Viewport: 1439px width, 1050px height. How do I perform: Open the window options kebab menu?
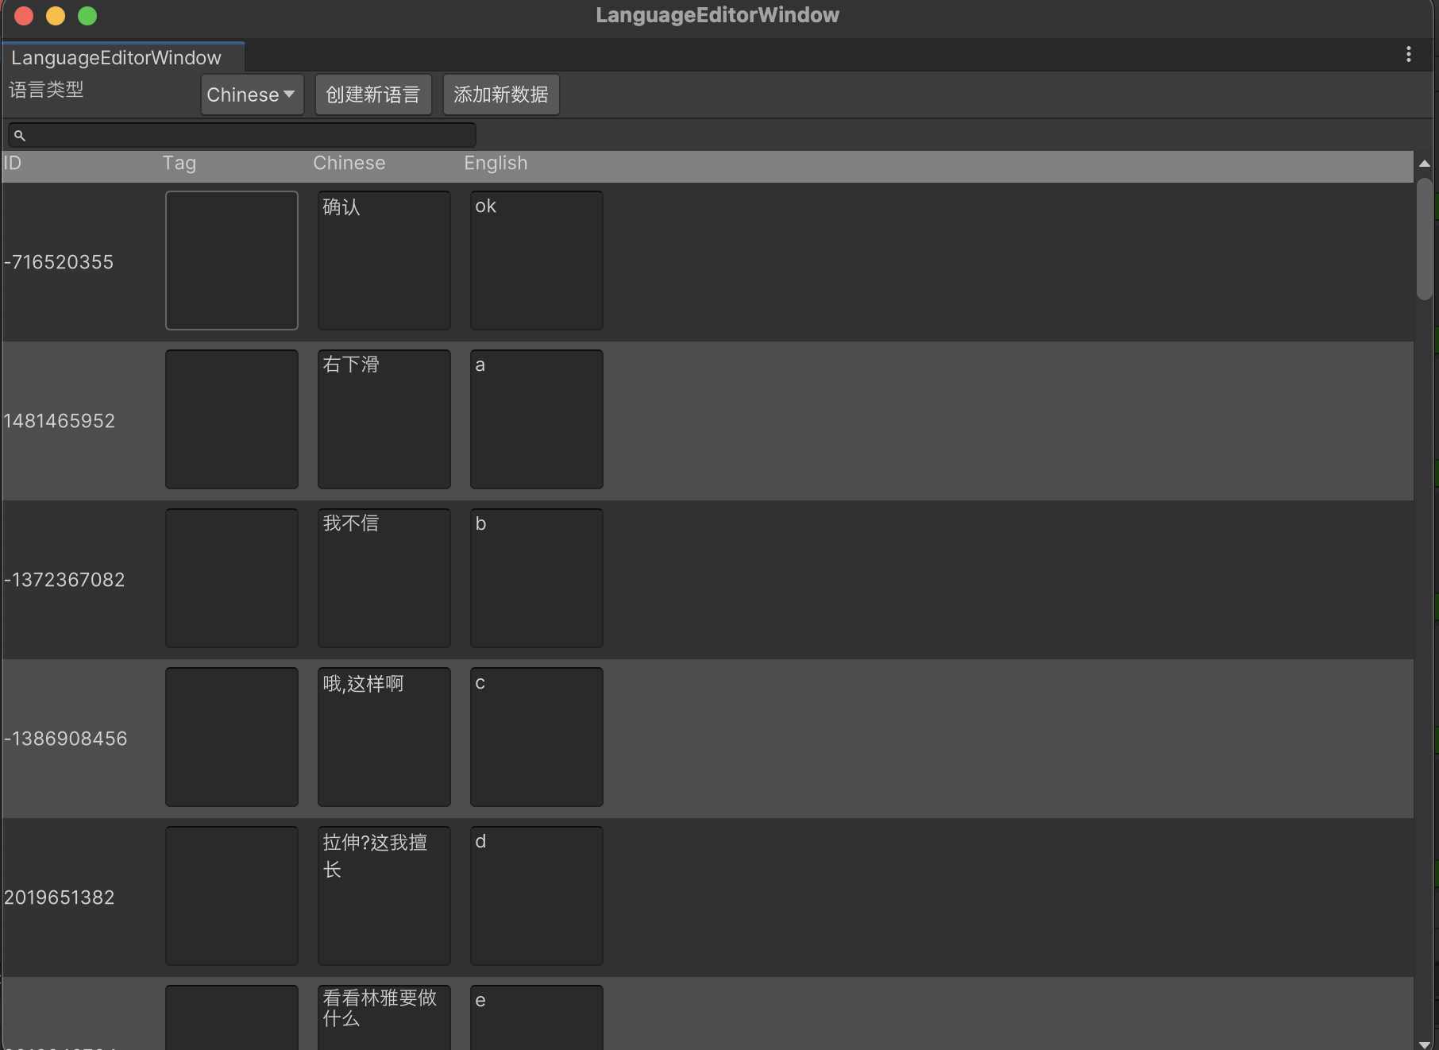pos(1408,54)
